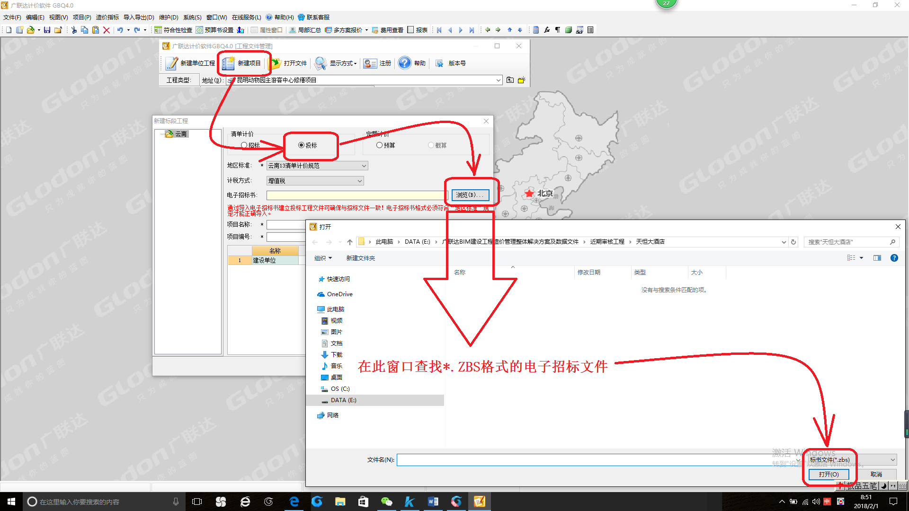Open the 在线服务(L) menu
909x511 pixels.
point(246,17)
